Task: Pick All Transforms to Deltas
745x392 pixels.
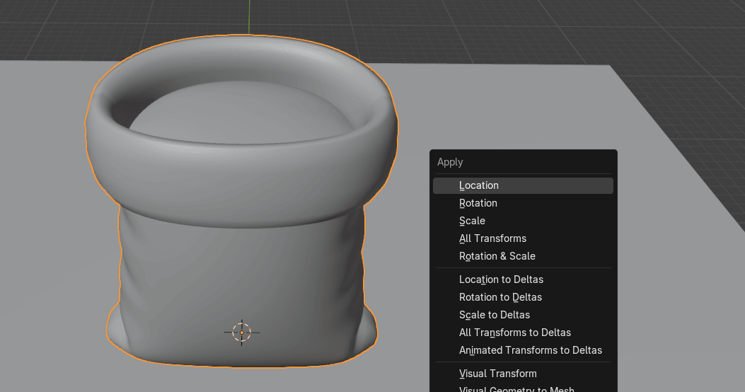Action: pyautogui.click(x=514, y=333)
